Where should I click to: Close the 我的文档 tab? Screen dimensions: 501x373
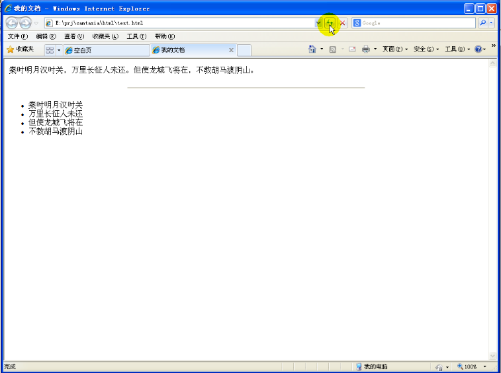[x=231, y=50]
